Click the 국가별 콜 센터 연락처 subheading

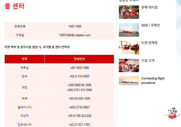(x=56, y=47)
